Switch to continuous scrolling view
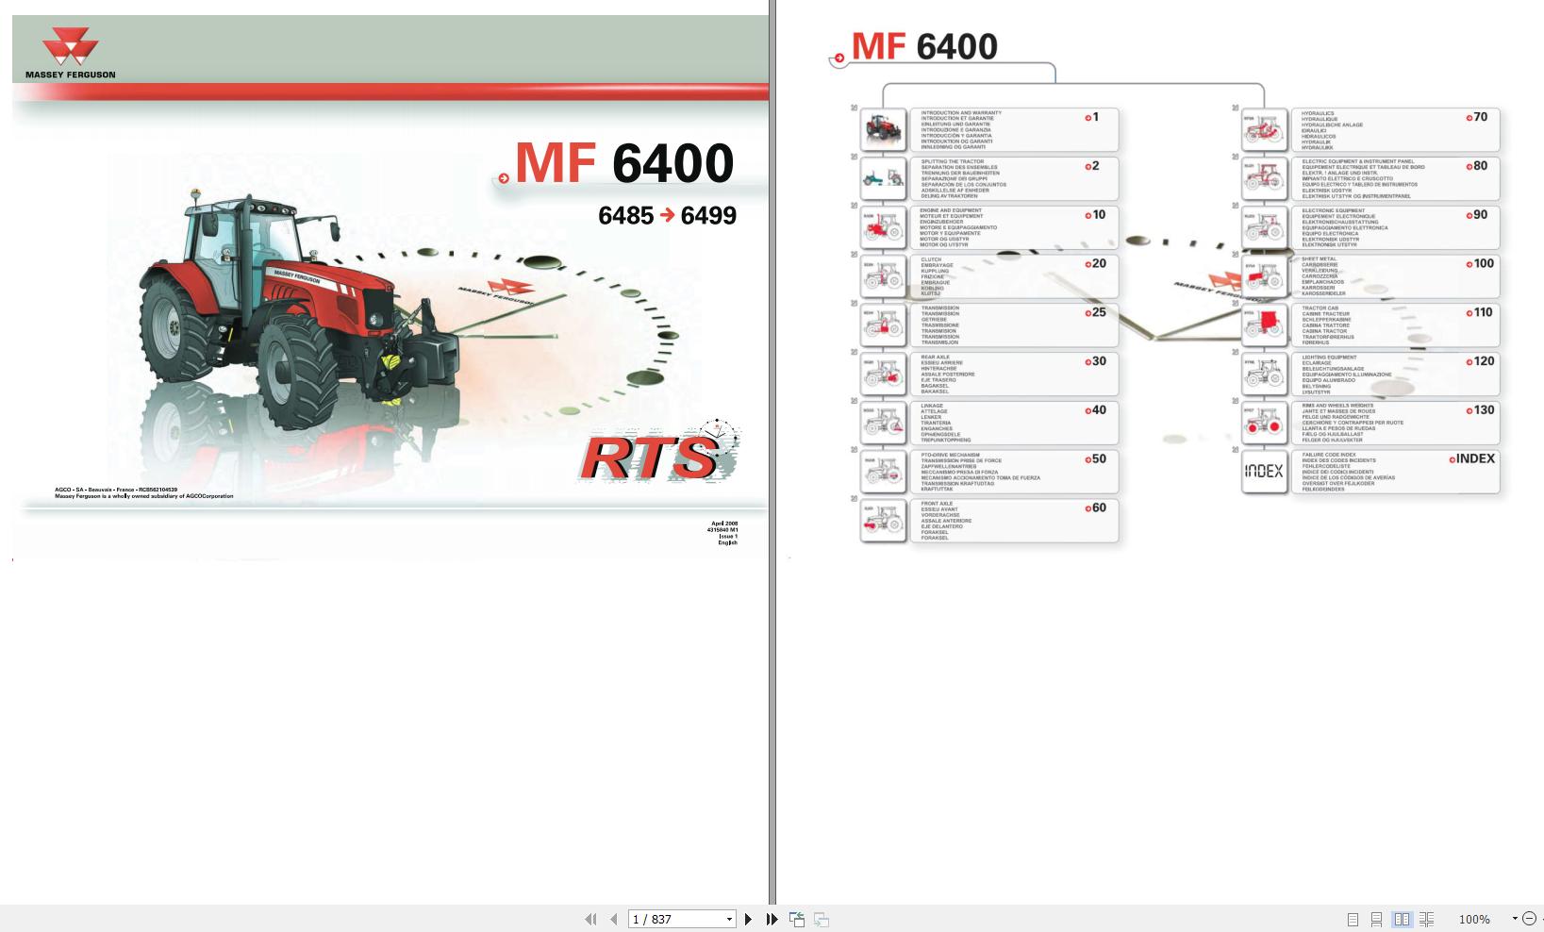Screen dimensions: 1544x932 [x=1377, y=919]
